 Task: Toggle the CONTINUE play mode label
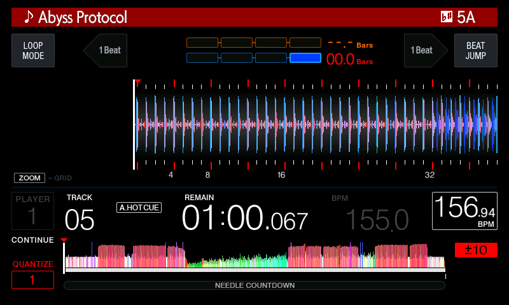click(x=33, y=240)
